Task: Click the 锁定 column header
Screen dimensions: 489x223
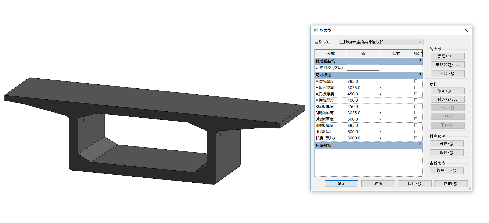Action: (x=418, y=53)
